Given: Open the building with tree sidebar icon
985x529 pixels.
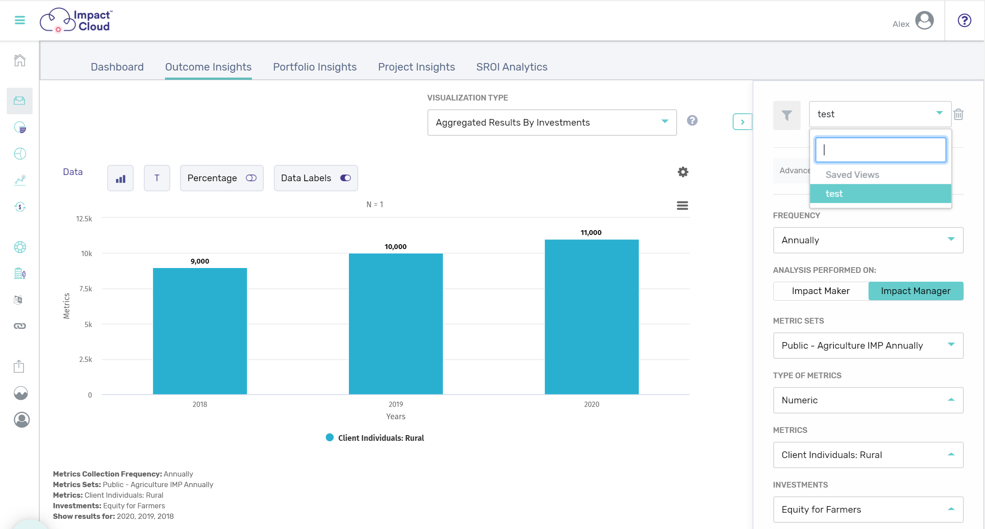Looking at the screenshot, I should click(x=20, y=273).
